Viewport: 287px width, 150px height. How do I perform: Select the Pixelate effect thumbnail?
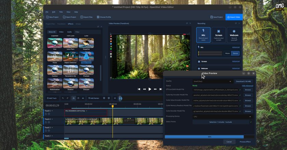point(86,71)
